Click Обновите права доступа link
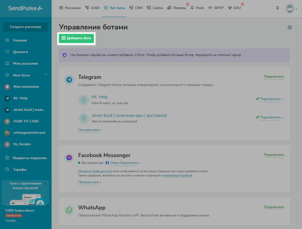The width and height of the screenshot is (302, 229). [95, 171]
